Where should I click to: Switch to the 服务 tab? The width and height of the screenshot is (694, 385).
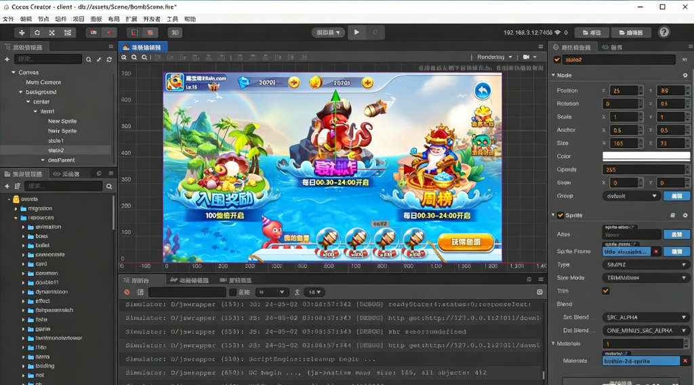(616, 47)
